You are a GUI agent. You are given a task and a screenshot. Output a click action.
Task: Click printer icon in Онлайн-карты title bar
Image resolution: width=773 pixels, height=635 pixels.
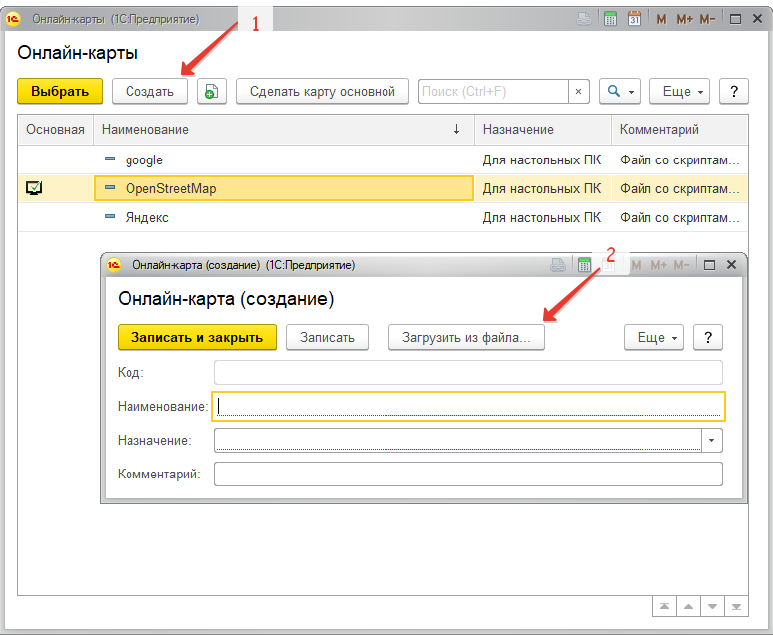tap(584, 19)
